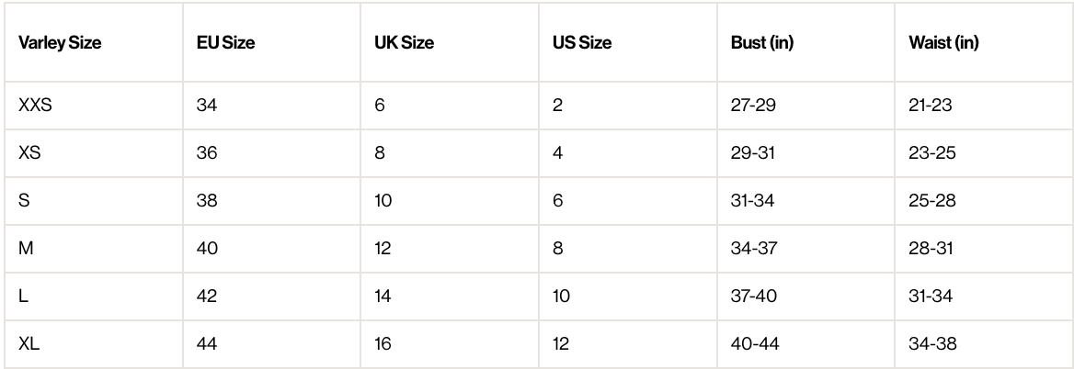The width and height of the screenshot is (1074, 369).
Task: Select EU size 44 cell
Action: point(207,344)
